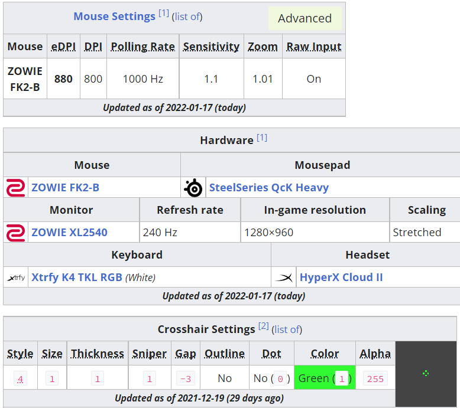This screenshot has width=460, height=408.
Task: Click the green crosshair preview image
Action: (426, 373)
